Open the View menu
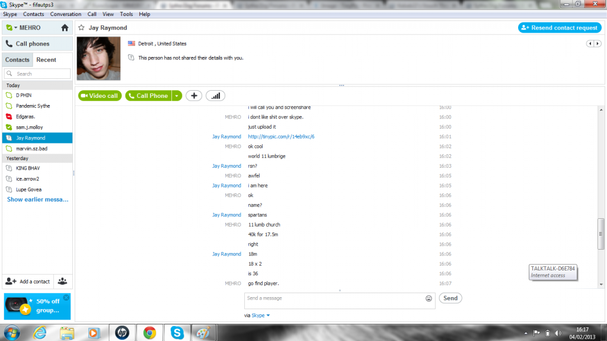 point(108,14)
